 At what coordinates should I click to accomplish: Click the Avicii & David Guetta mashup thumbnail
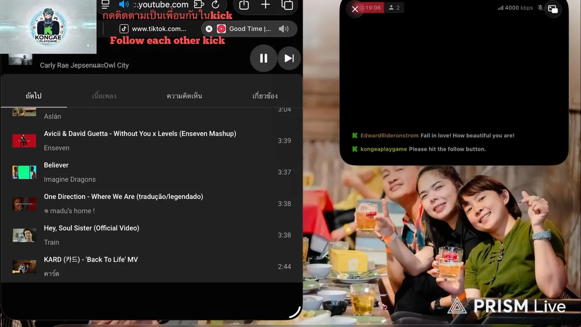[24, 141]
